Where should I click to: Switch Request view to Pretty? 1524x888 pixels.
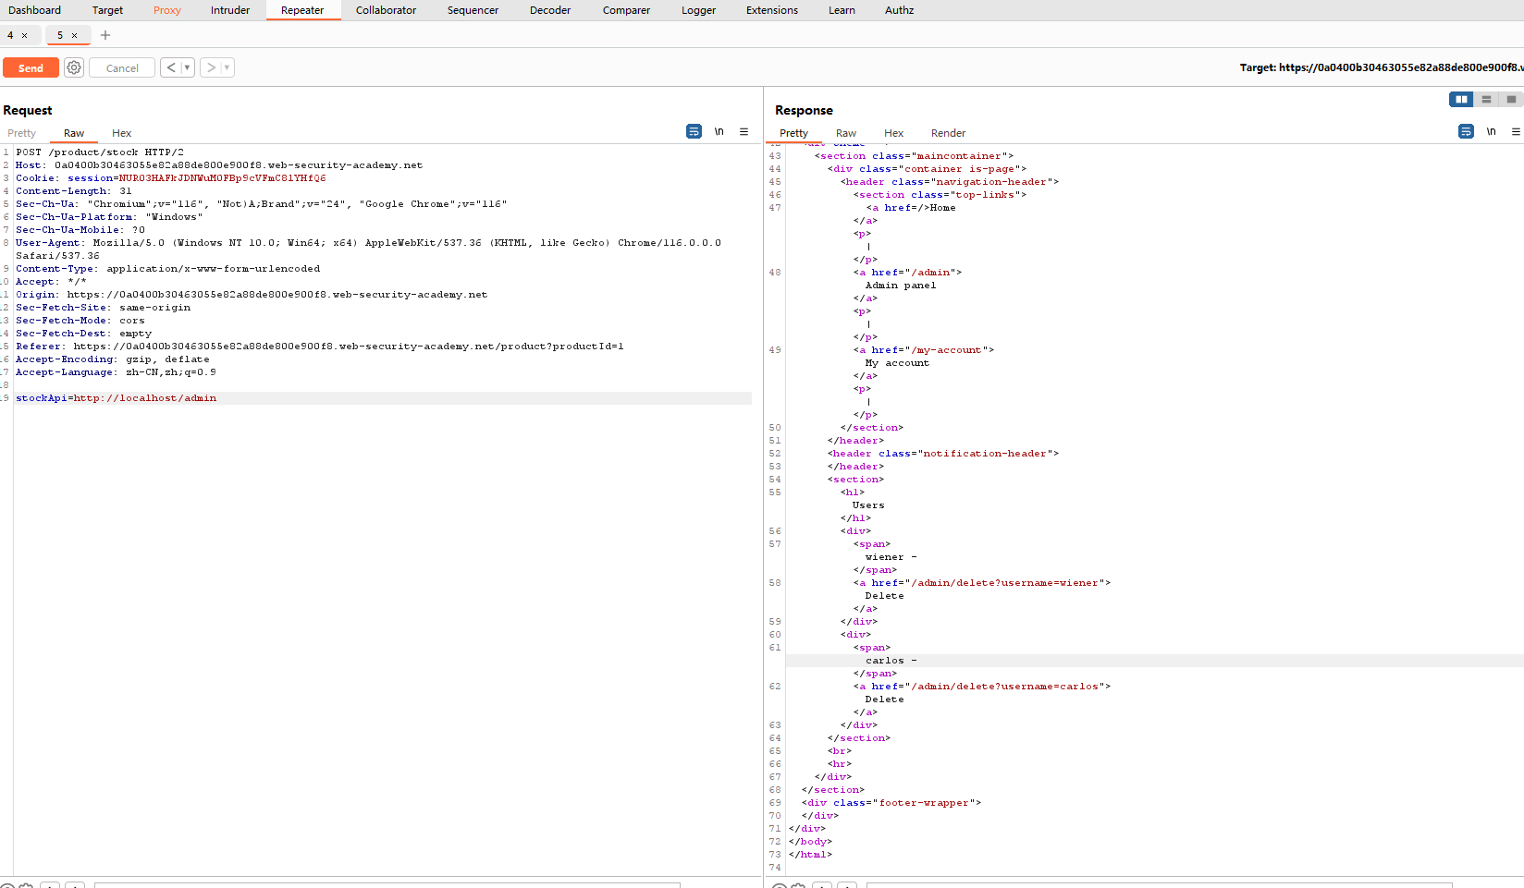point(21,133)
